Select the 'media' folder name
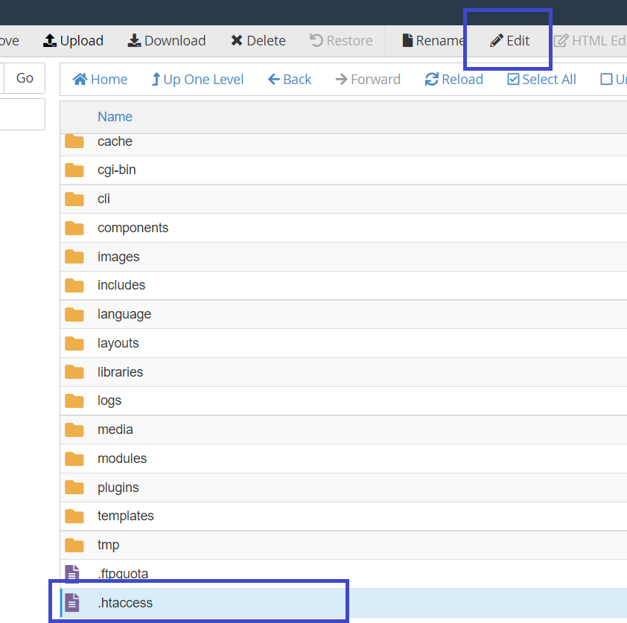This screenshot has width=627, height=623. 115,429
